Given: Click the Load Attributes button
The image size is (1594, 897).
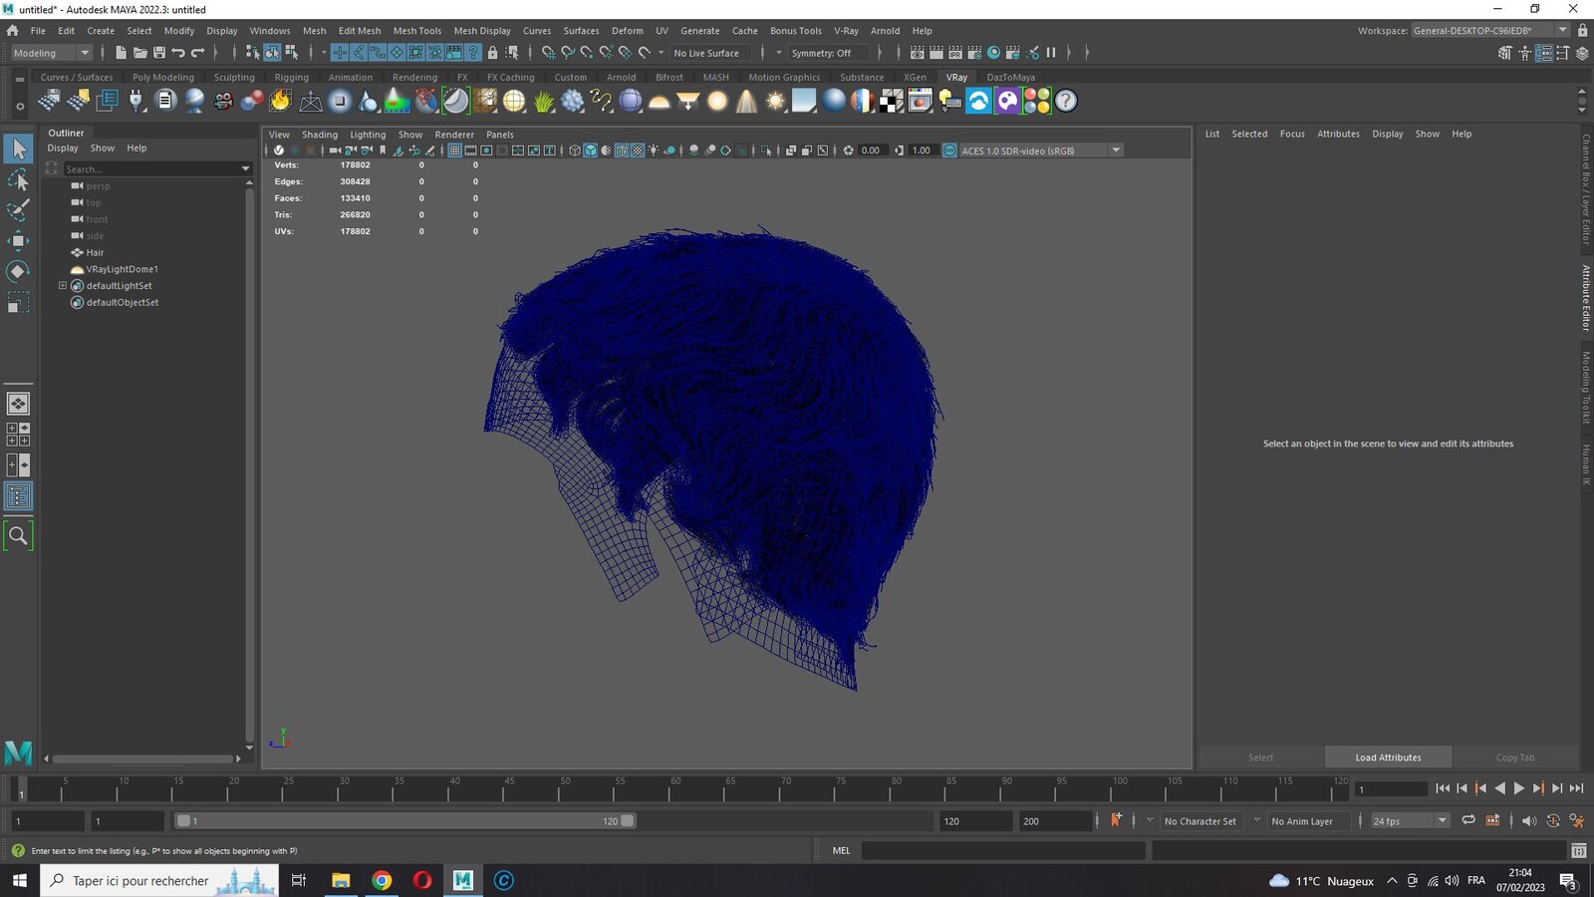Looking at the screenshot, I should [1388, 757].
